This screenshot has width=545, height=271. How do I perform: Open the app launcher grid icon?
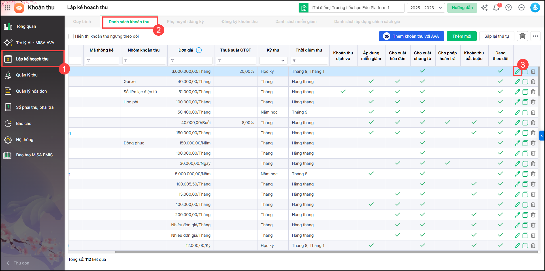pyautogui.click(x=7, y=8)
